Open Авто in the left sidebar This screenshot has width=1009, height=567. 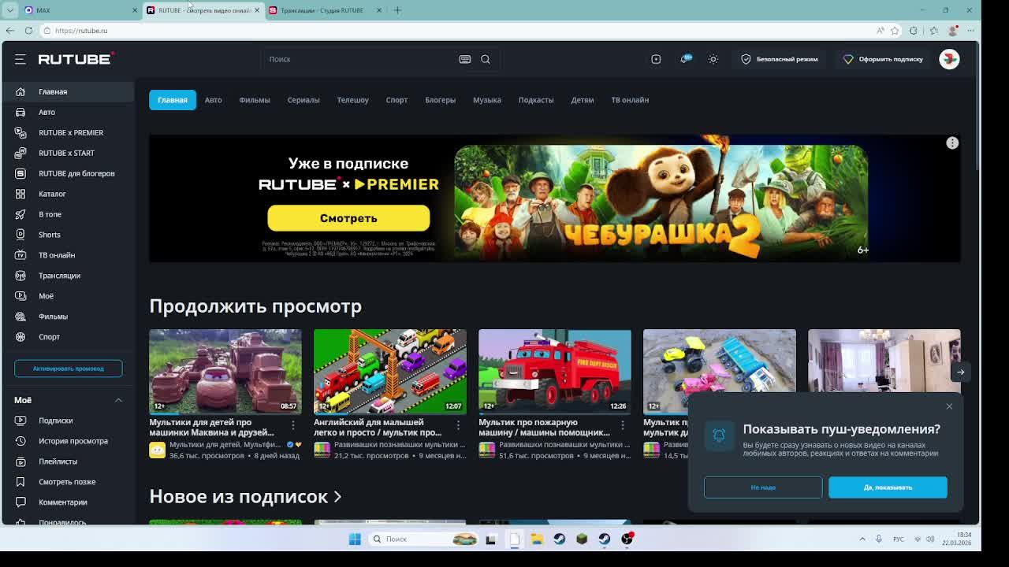pyautogui.click(x=69, y=112)
